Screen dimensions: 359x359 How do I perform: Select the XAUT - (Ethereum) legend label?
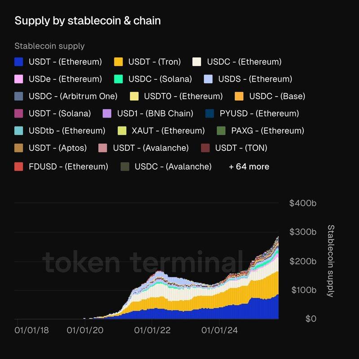pyautogui.click(x=168, y=131)
